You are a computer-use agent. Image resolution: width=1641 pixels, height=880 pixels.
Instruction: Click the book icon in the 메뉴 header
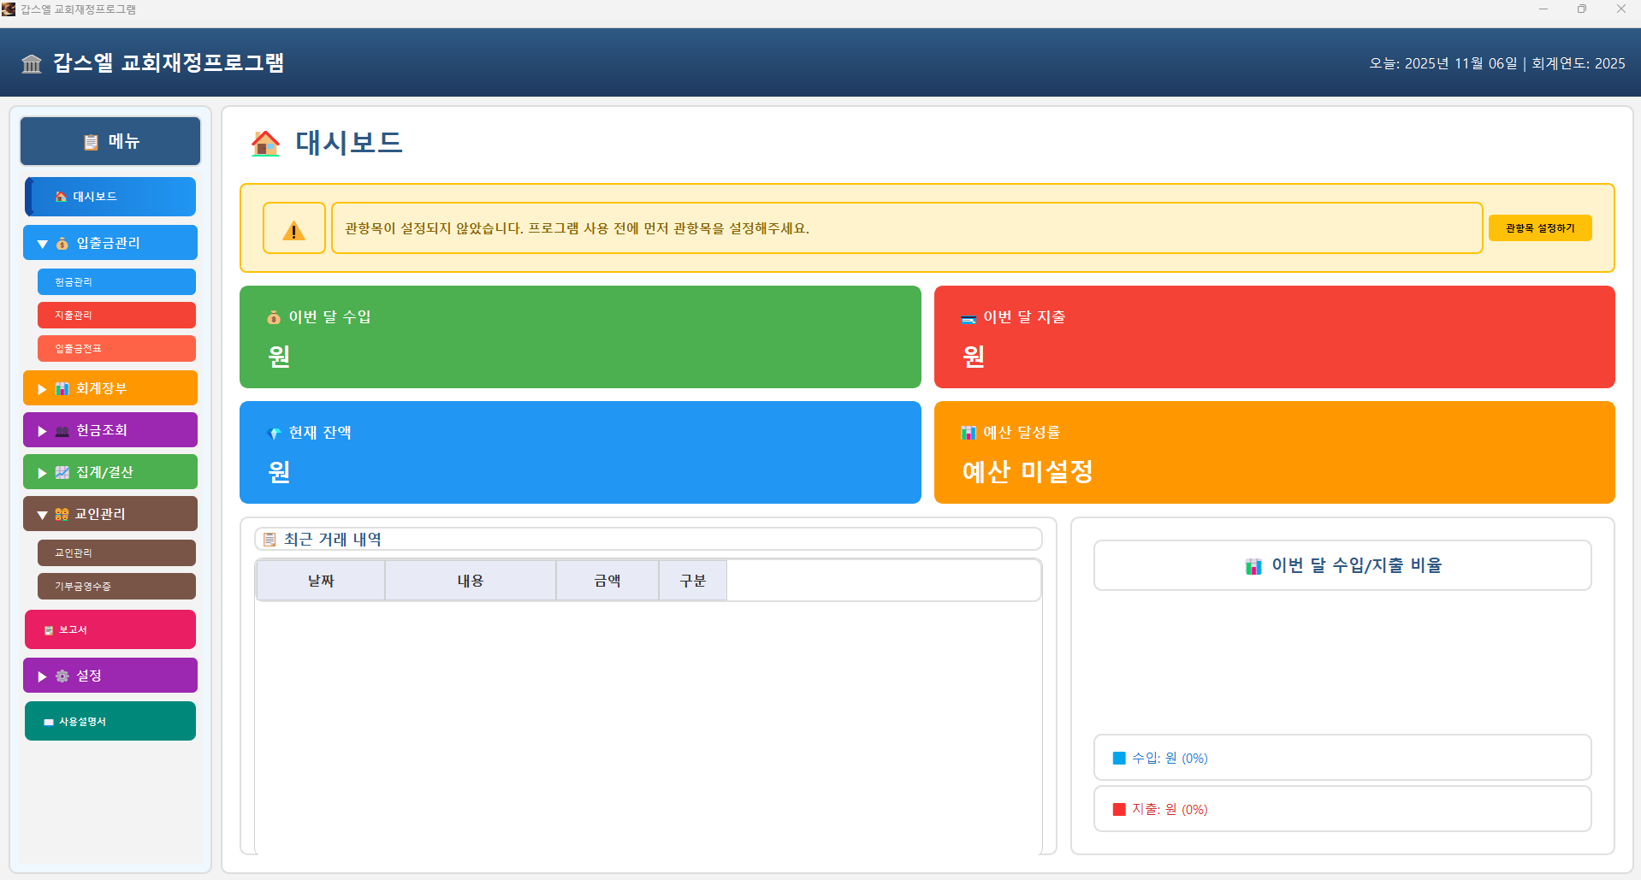tap(92, 141)
